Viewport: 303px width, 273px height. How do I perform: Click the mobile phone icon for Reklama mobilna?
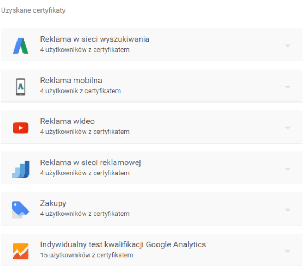pos(20,87)
